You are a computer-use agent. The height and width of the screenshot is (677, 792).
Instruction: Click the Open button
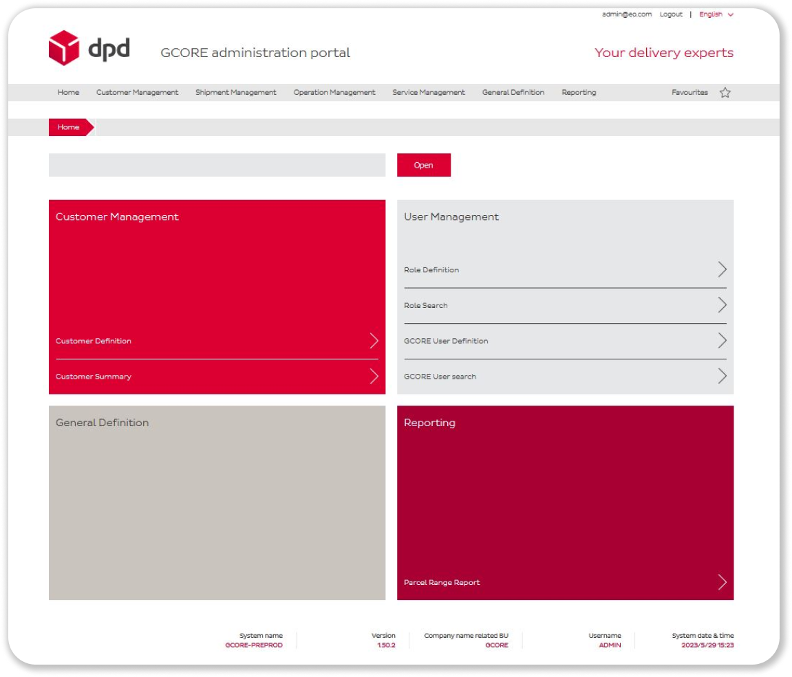(424, 164)
